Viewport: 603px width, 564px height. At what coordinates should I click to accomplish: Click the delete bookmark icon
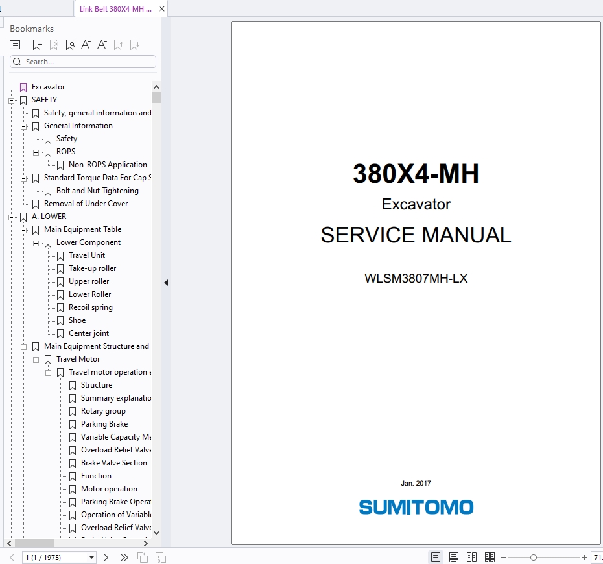(x=54, y=45)
